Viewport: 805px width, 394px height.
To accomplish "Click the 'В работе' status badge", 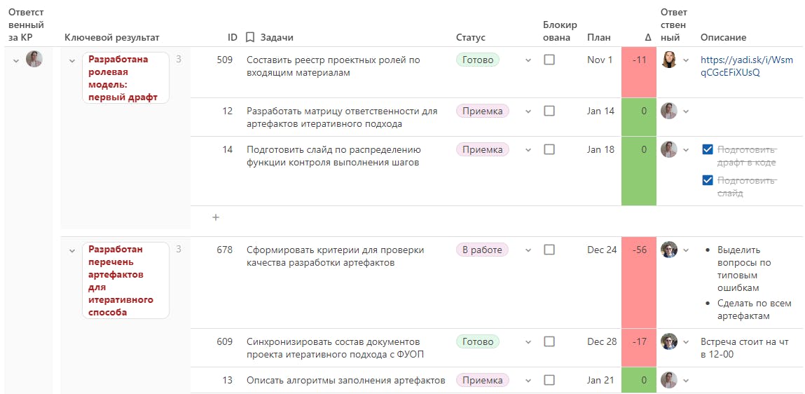I will (482, 250).
